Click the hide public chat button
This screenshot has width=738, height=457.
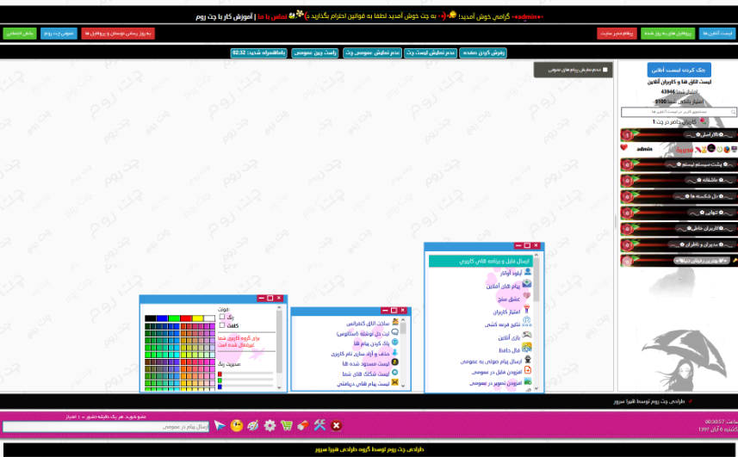372,52
